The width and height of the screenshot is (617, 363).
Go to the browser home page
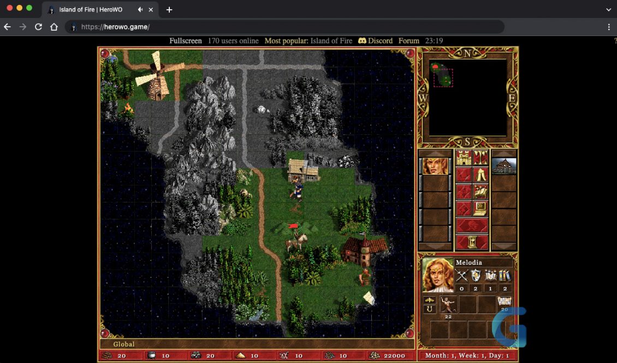(x=54, y=27)
